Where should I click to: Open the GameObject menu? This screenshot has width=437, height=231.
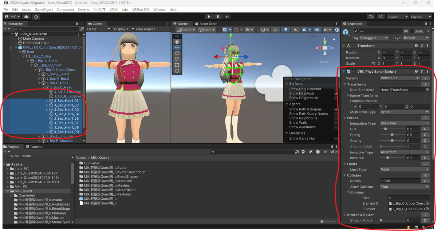[x=44, y=10]
